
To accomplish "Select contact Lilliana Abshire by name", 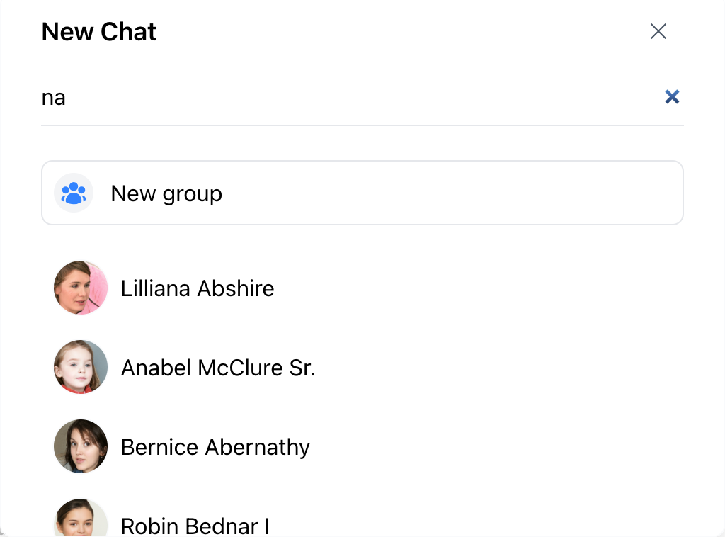I will 198,288.
